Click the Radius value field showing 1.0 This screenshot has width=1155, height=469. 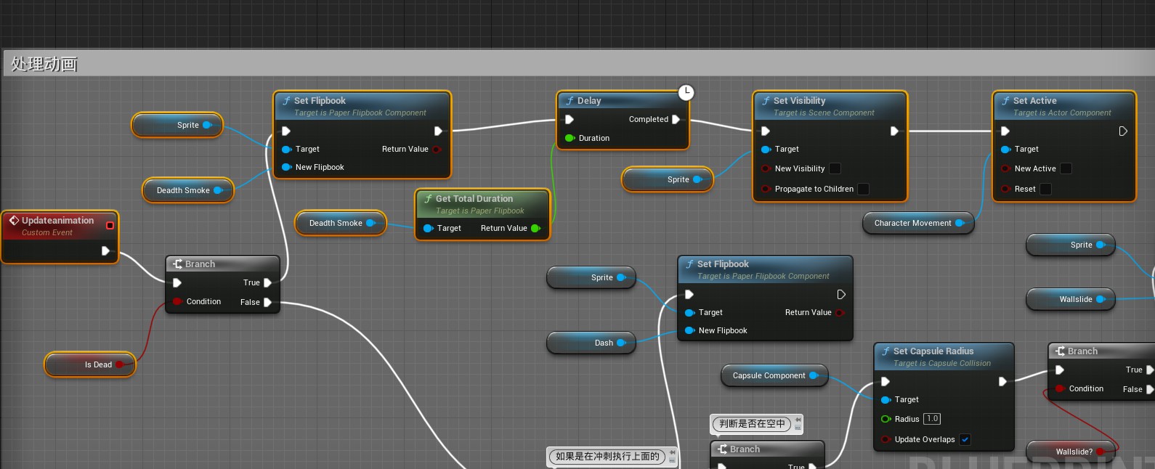tap(933, 419)
